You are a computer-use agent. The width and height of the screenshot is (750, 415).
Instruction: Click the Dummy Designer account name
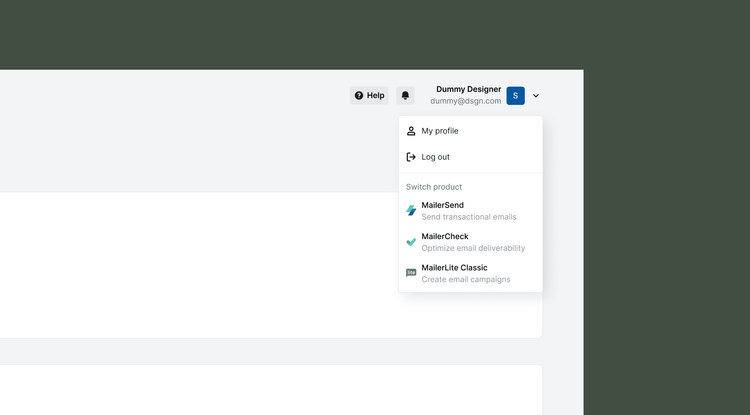coord(468,89)
